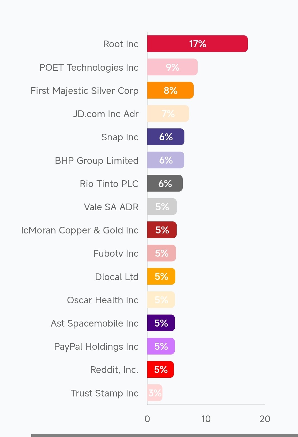Tap the amber Dlocal Ltd bar
Screen dimensions: 298x437
pyautogui.click(x=161, y=276)
